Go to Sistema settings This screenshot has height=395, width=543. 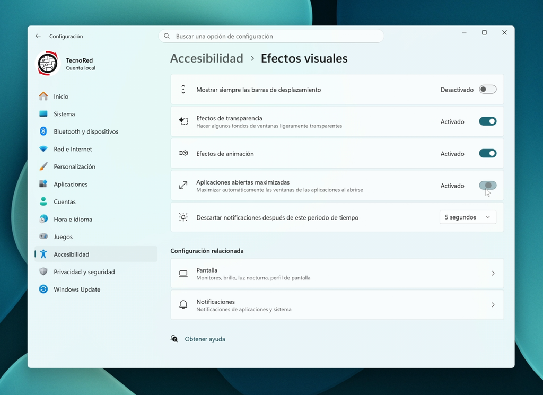96,114
